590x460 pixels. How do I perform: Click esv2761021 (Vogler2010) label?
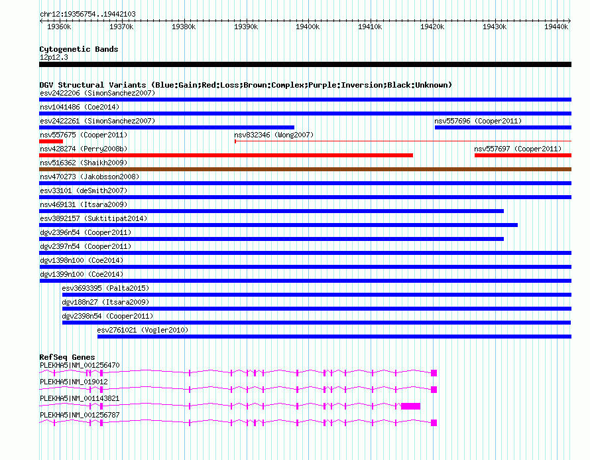[143, 330]
